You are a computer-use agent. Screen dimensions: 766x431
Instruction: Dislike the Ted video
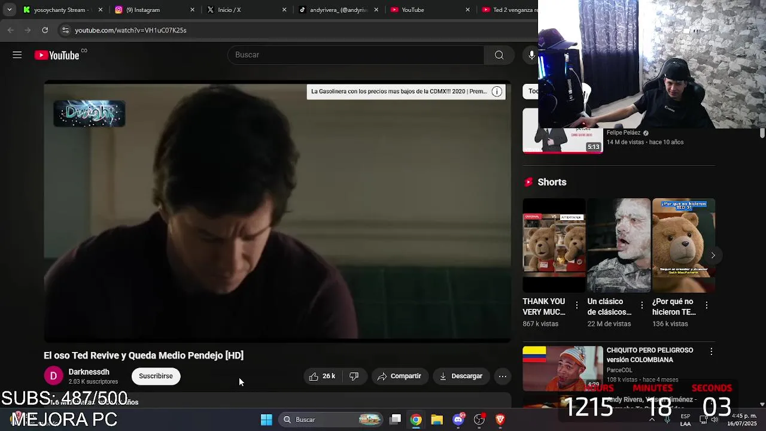[354, 376]
